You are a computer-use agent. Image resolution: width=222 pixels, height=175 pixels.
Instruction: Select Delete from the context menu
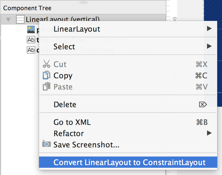(64, 104)
